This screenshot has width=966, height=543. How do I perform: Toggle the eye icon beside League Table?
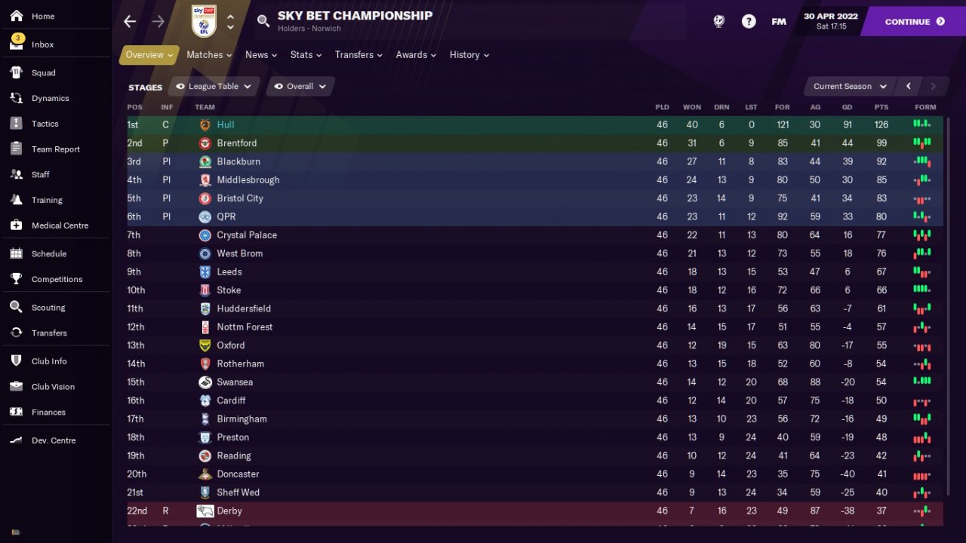pos(180,87)
